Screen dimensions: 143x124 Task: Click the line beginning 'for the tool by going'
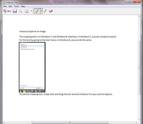(x=55, y=40)
